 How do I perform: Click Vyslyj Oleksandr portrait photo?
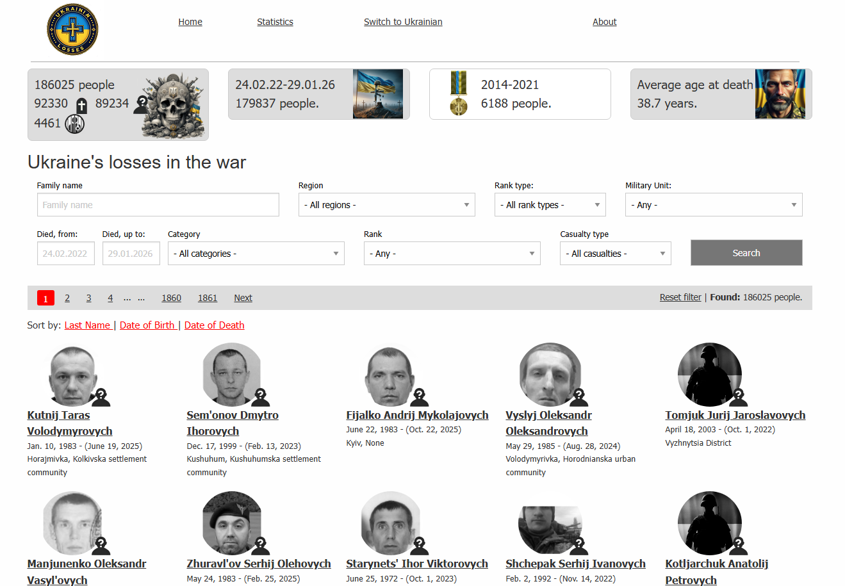[x=550, y=375]
